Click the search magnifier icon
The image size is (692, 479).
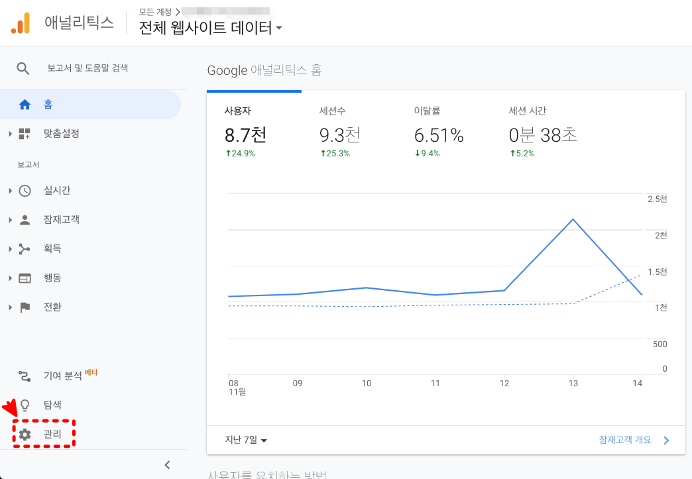coord(23,68)
